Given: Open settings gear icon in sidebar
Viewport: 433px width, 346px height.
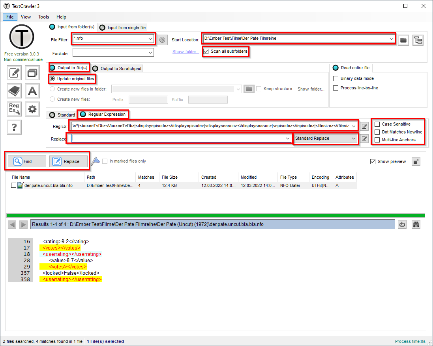Looking at the screenshot, I should [x=32, y=109].
